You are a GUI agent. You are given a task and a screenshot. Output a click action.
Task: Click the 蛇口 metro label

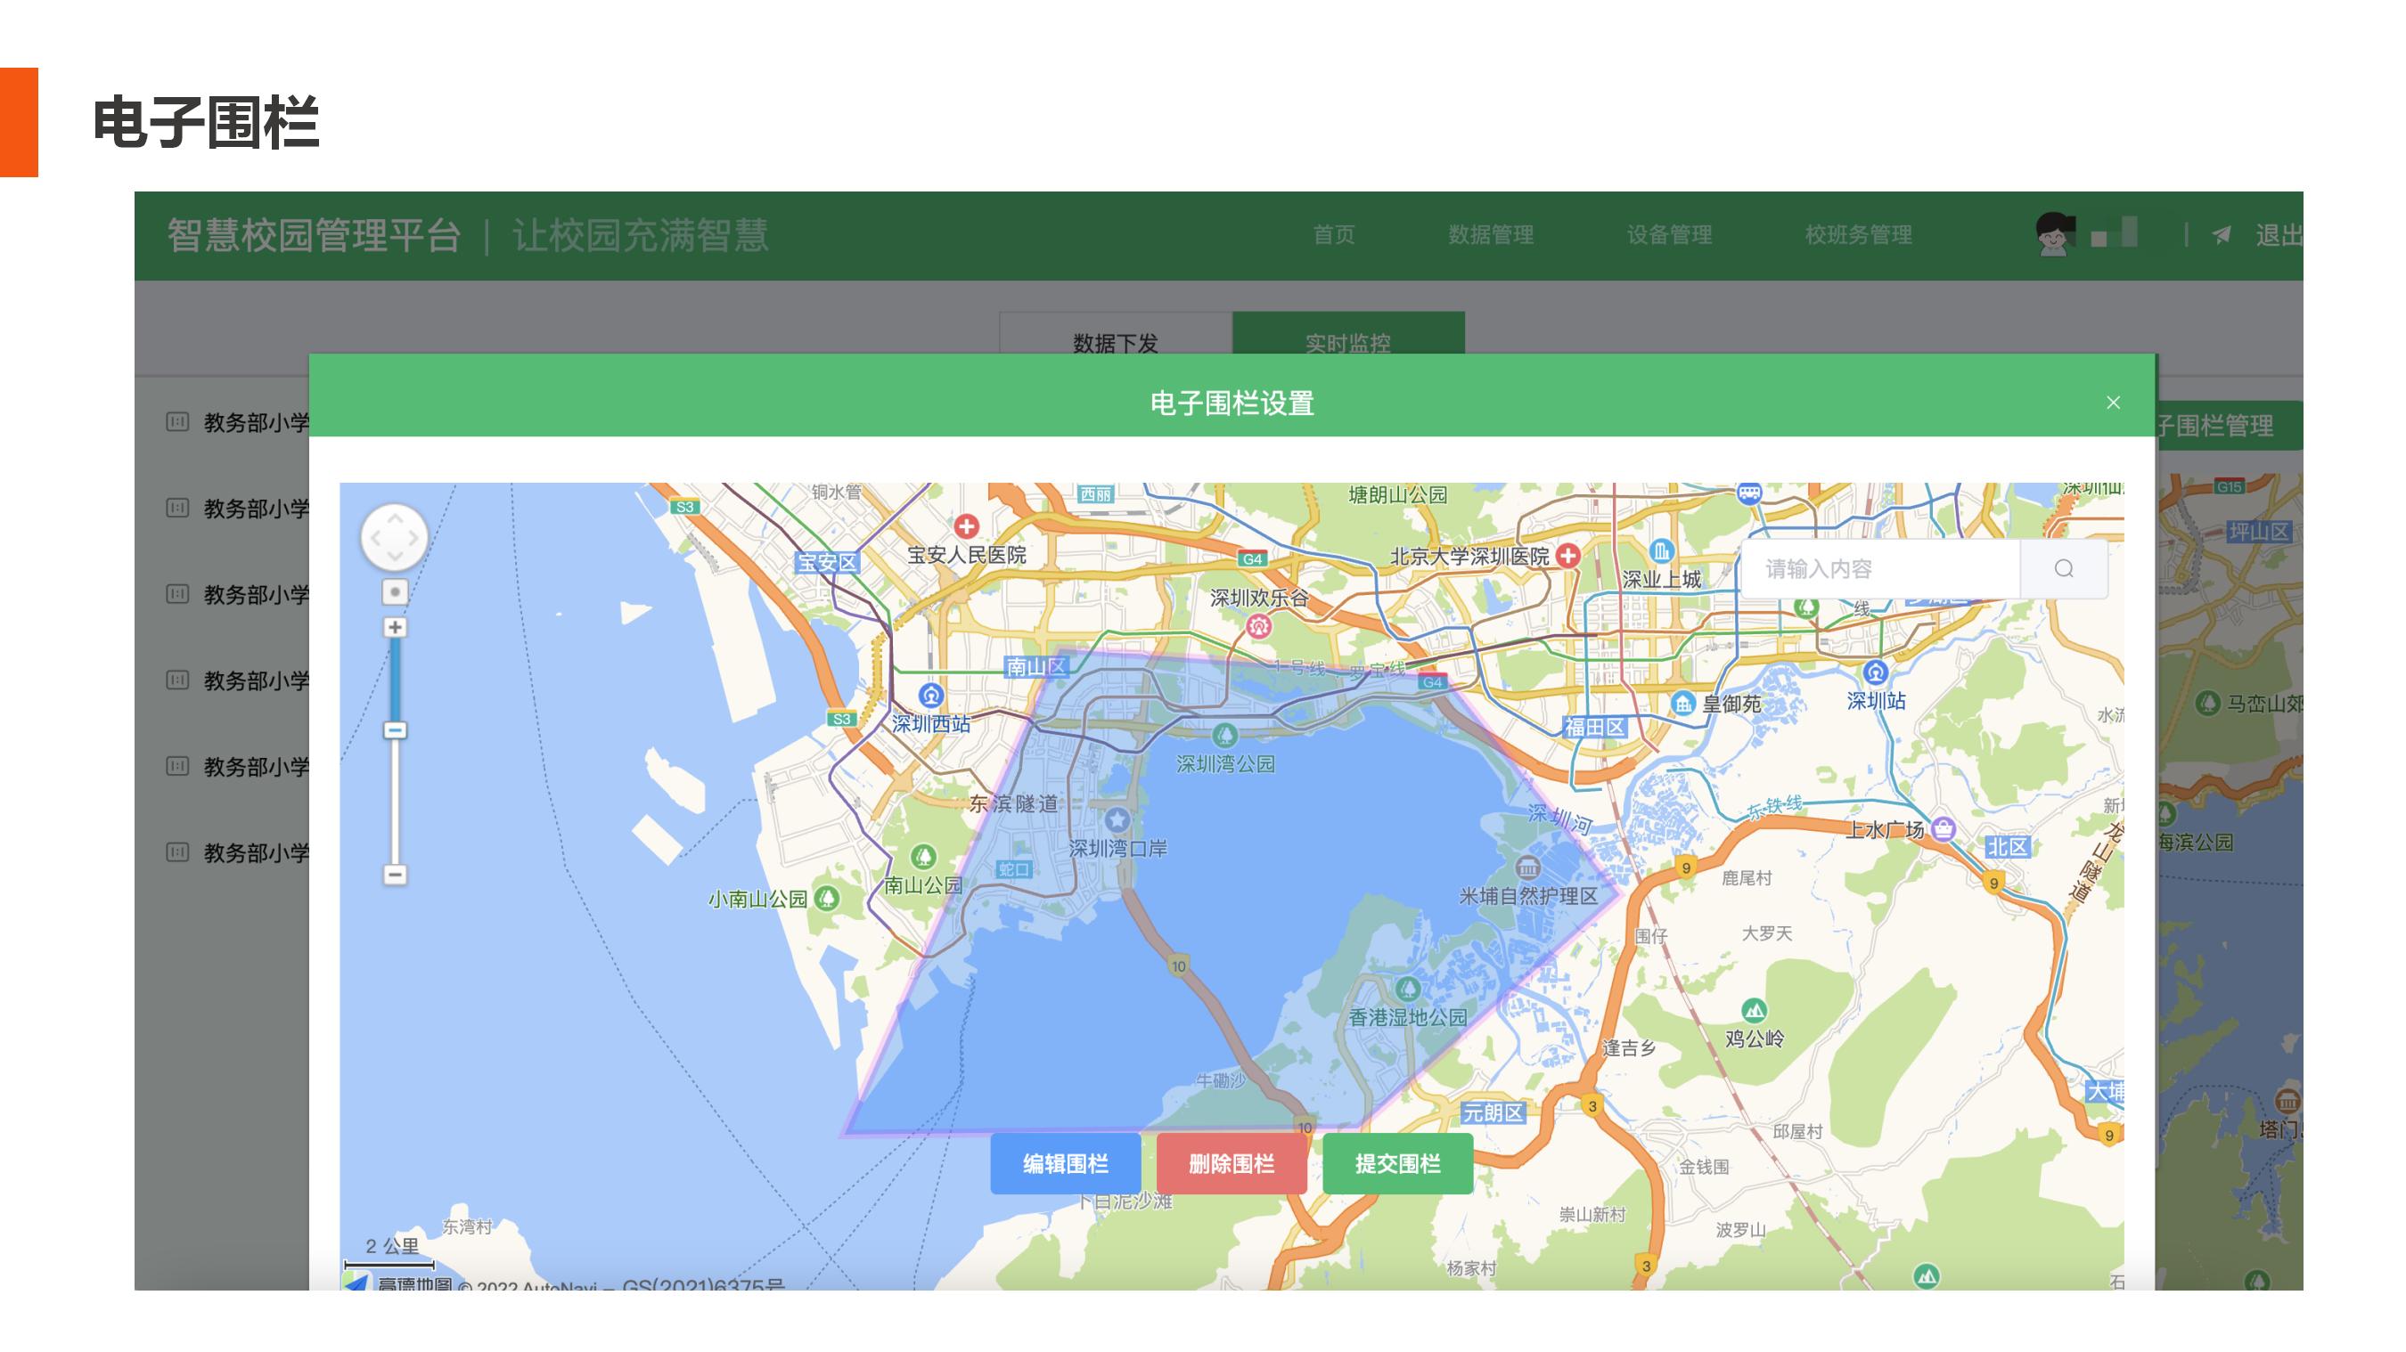[x=1013, y=869]
